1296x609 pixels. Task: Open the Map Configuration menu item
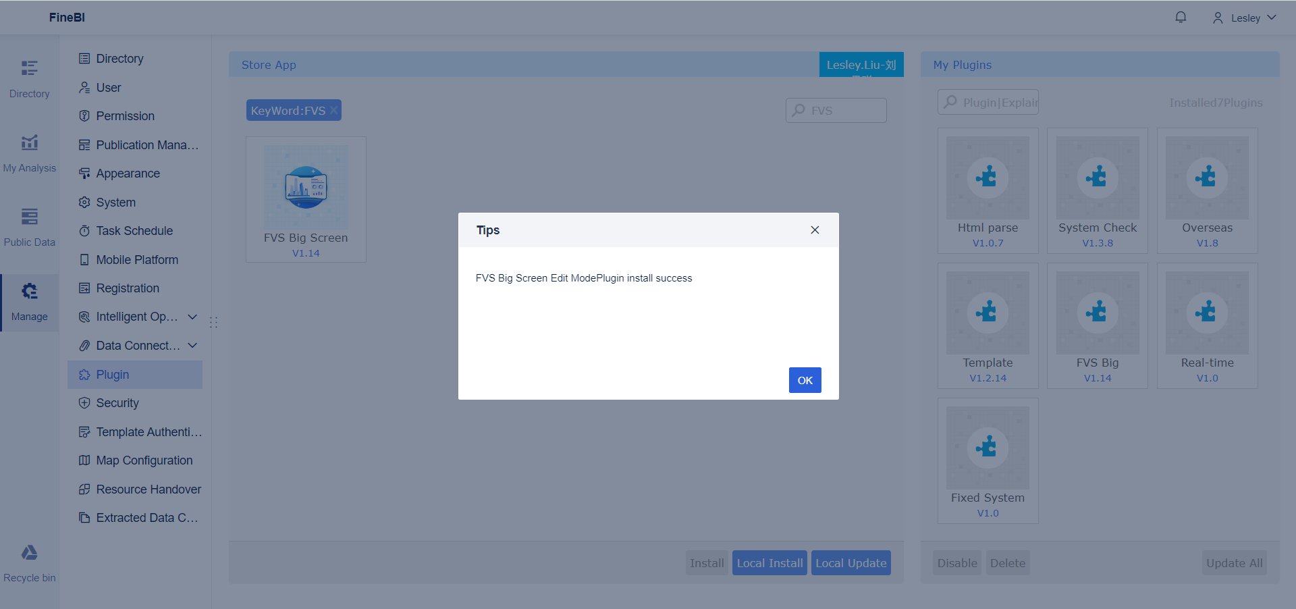[x=135, y=460]
